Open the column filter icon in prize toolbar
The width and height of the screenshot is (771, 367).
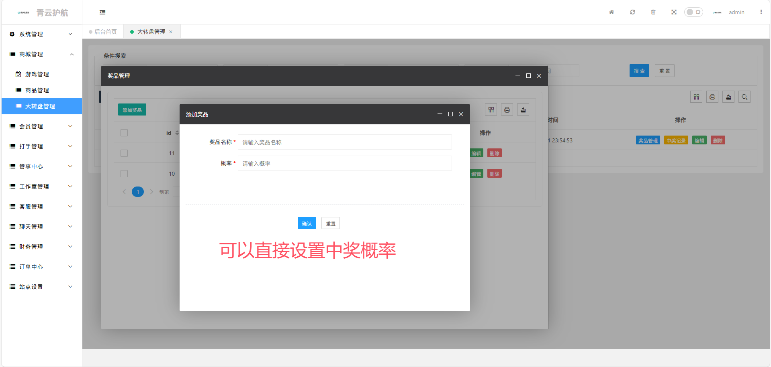[x=491, y=110]
